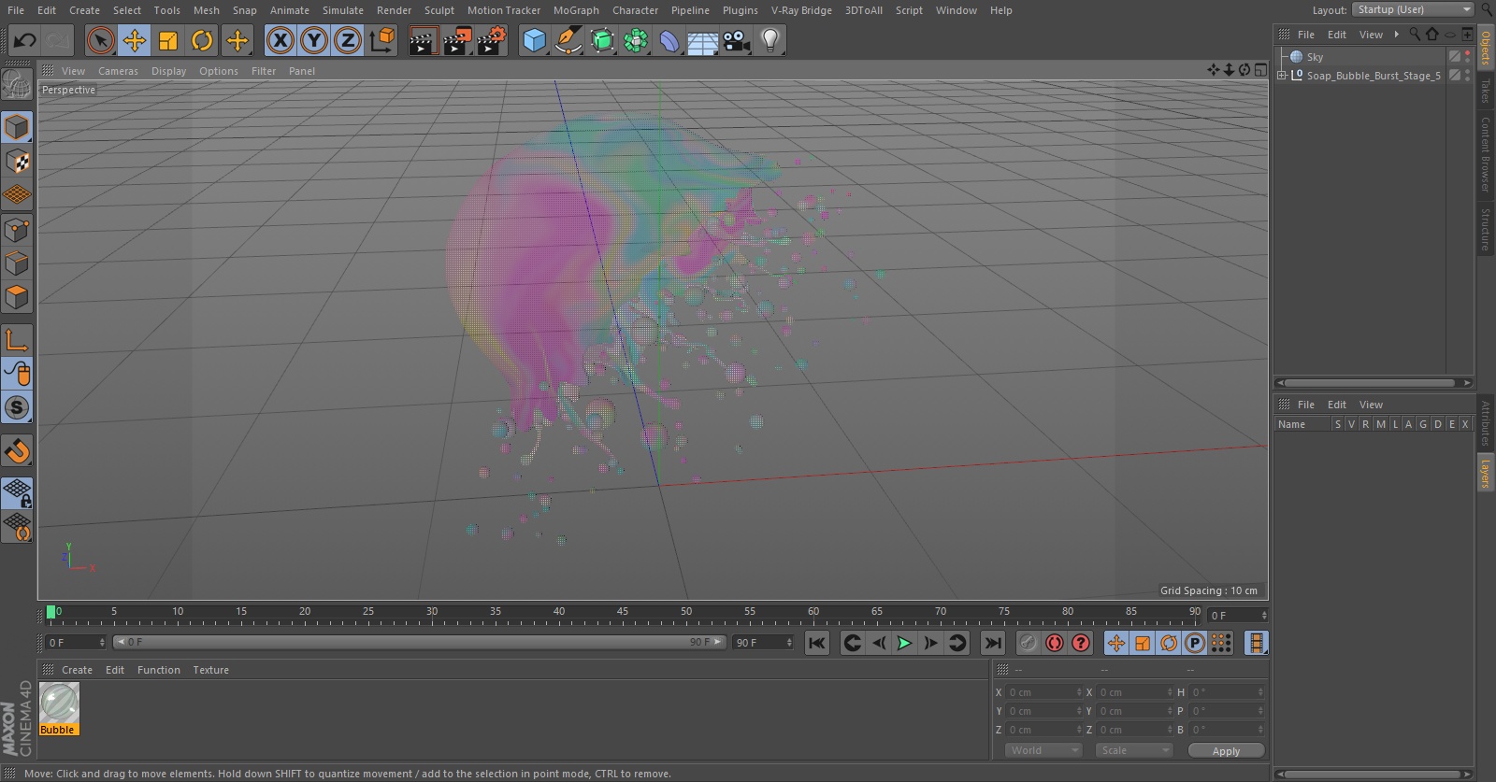1496x782 pixels.
Task: Toggle position keyframe recording
Action: [x=1116, y=643]
